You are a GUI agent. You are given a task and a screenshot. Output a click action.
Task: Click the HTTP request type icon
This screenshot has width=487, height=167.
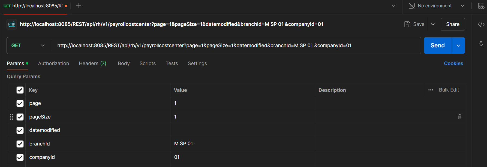tap(12, 24)
